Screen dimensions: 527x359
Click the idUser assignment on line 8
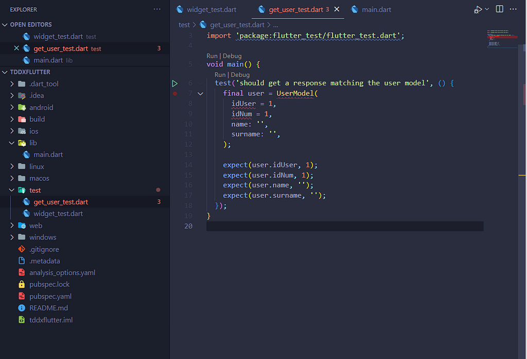254,104
